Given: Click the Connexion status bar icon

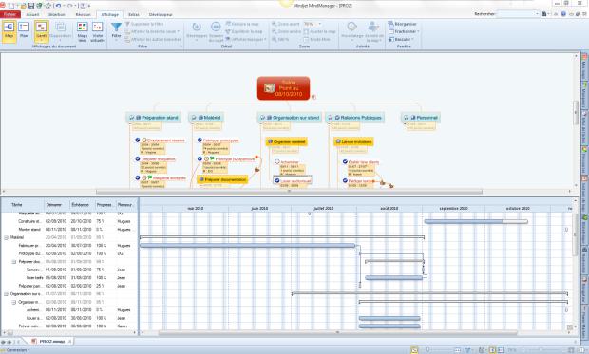Looking at the screenshot, I should point(3,350).
